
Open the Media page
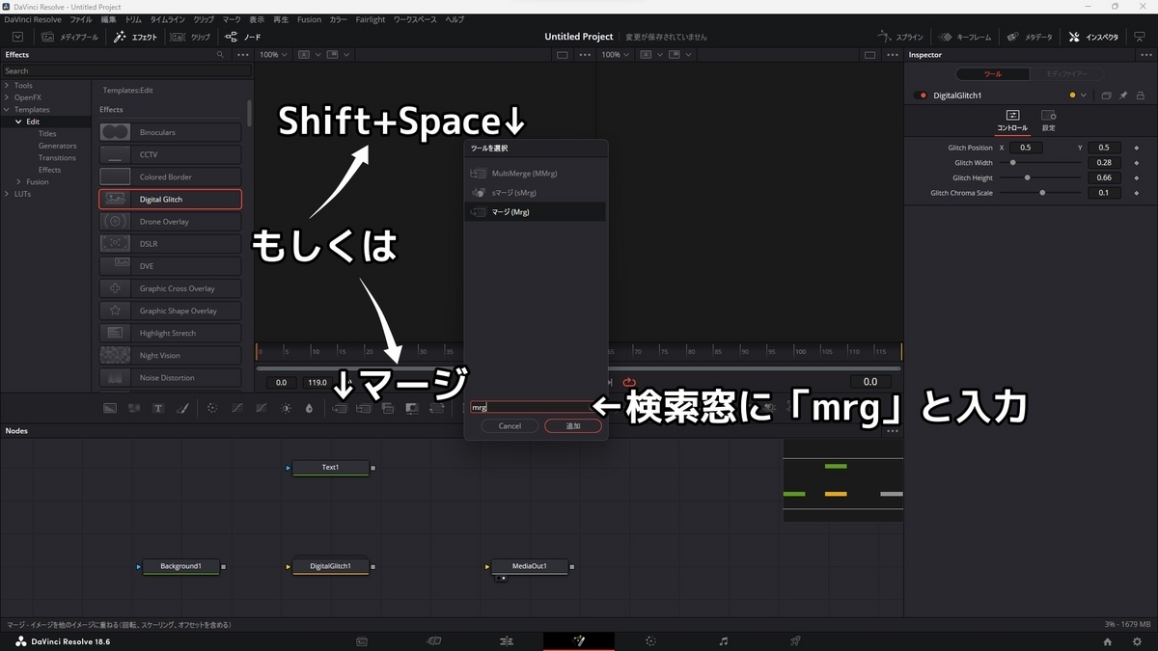click(x=361, y=640)
